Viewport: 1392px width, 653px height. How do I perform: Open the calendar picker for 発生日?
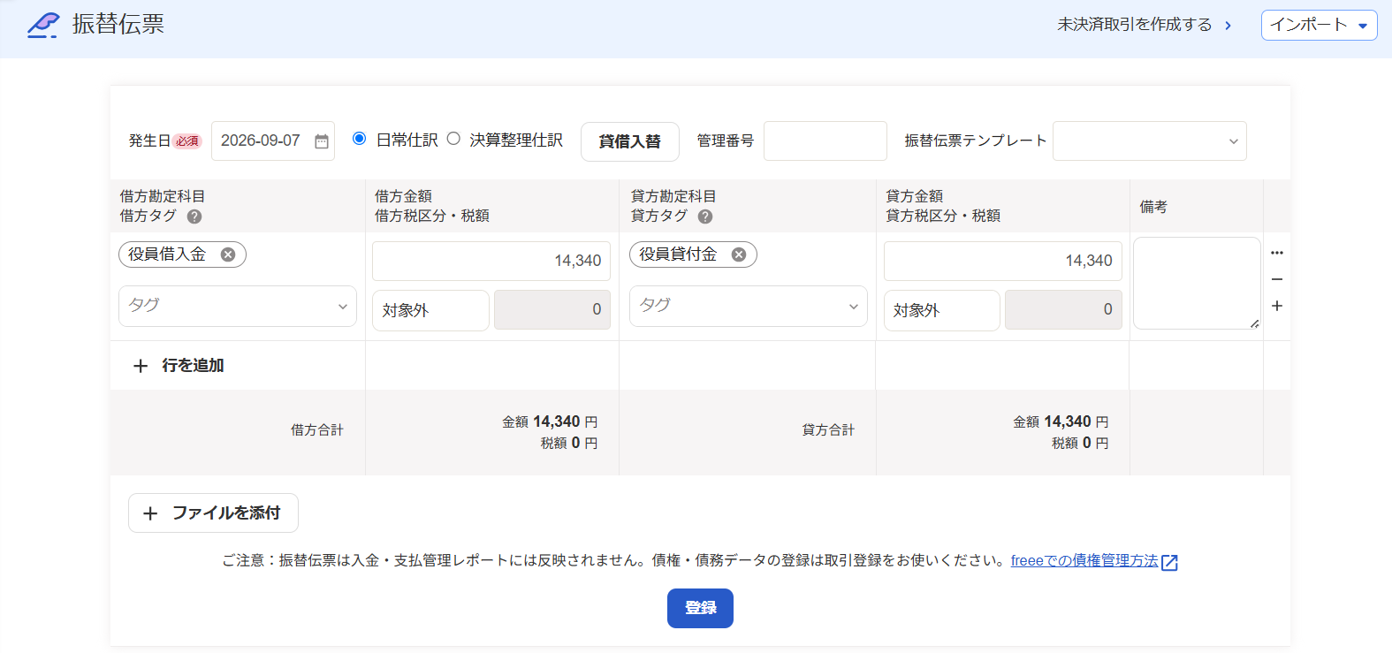click(322, 141)
